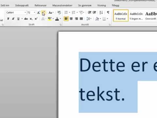Open the Sideoppsett tab

22,5
